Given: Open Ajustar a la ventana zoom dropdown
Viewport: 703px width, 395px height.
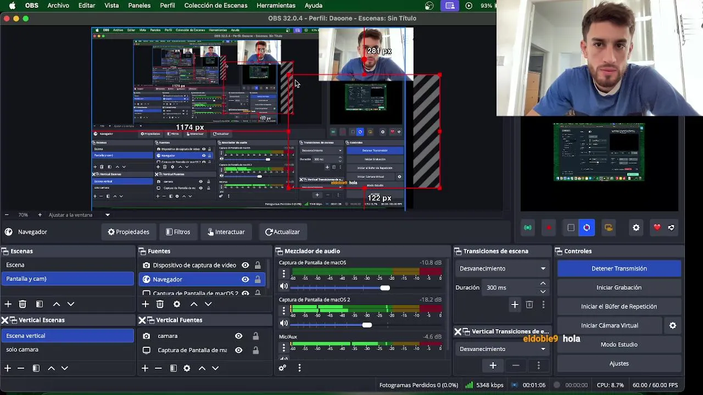Looking at the screenshot, I should coord(79,215).
